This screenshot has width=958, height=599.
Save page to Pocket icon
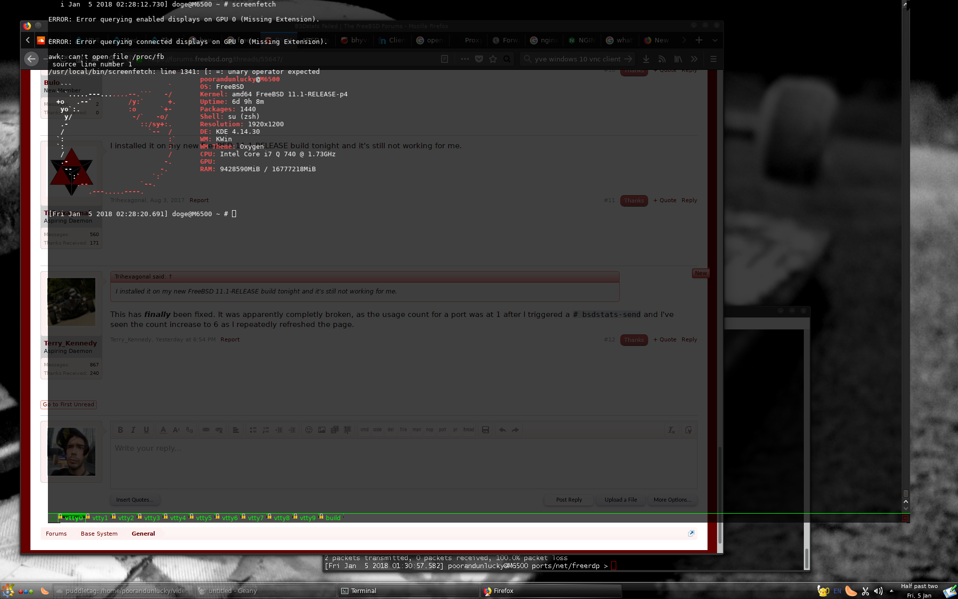(479, 59)
